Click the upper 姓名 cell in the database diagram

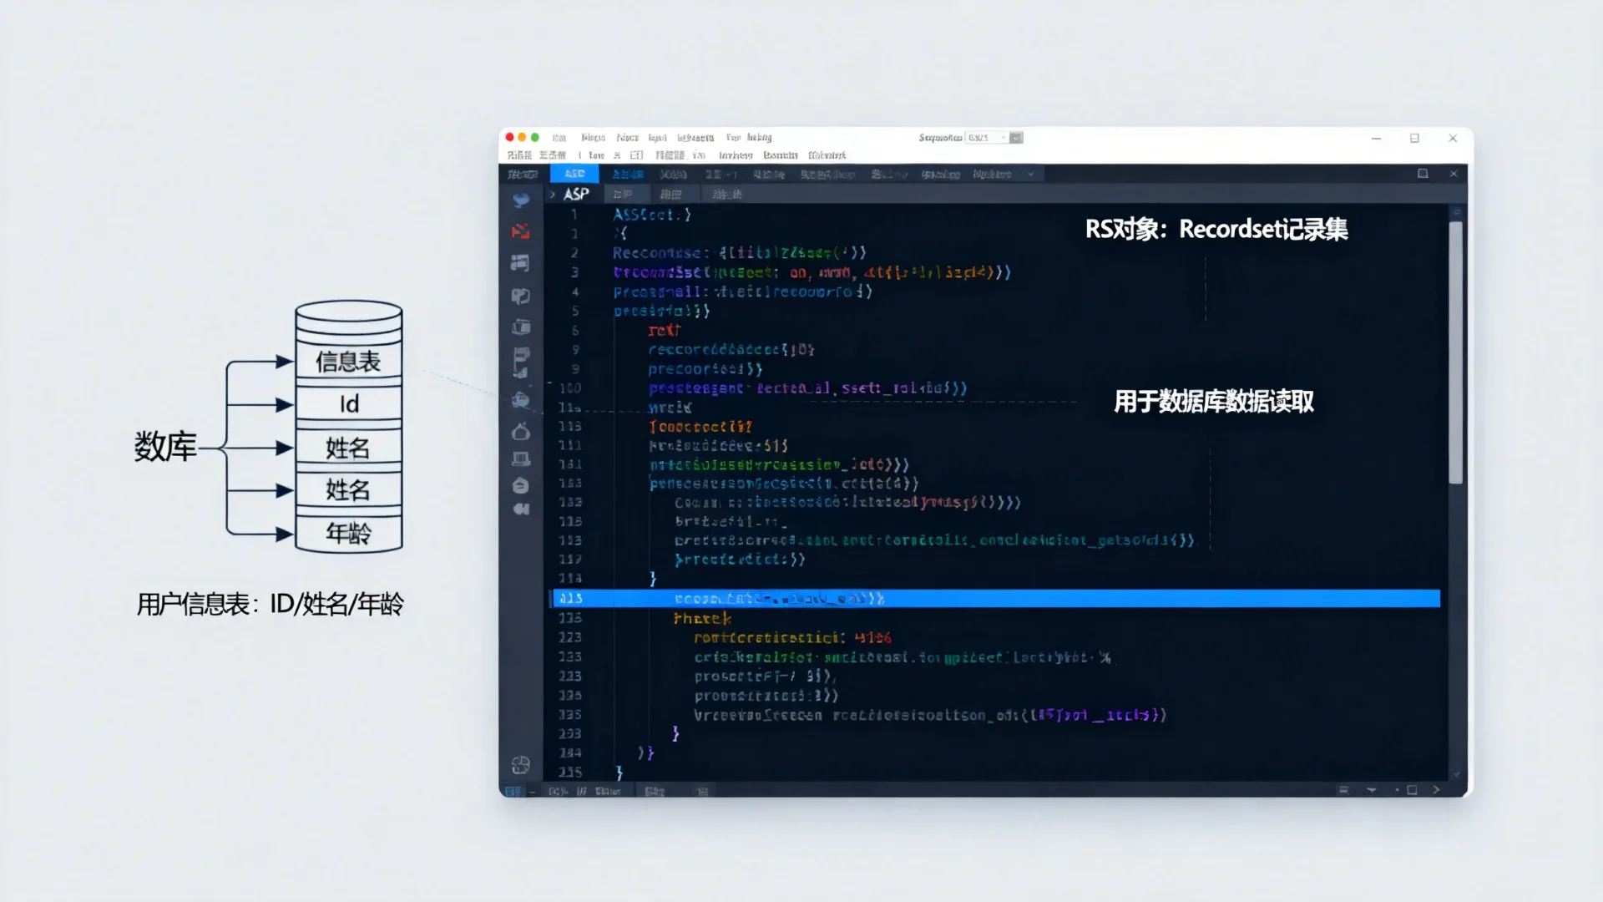click(348, 448)
